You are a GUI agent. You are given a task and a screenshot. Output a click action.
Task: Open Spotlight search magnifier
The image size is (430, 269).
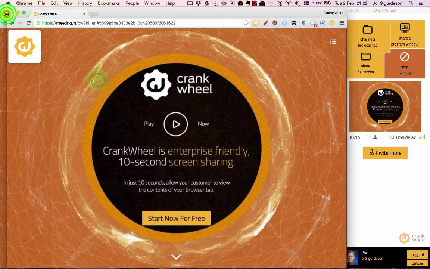(x=411, y=3)
